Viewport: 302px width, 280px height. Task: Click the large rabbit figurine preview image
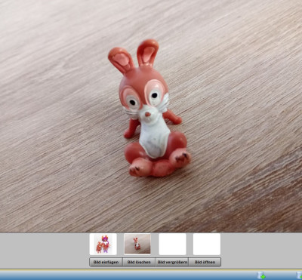[x=151, y=115]
